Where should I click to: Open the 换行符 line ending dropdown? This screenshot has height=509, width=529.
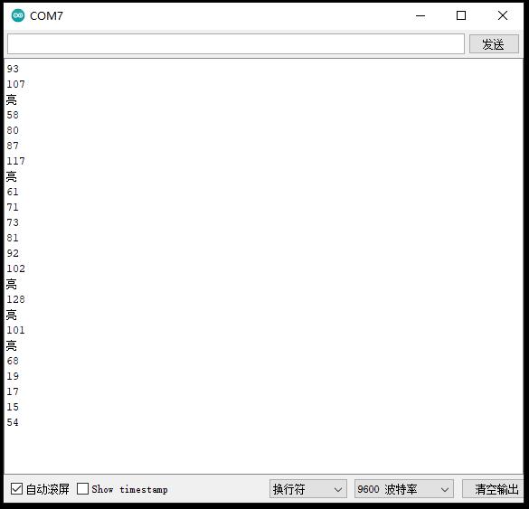coord(308,489)
